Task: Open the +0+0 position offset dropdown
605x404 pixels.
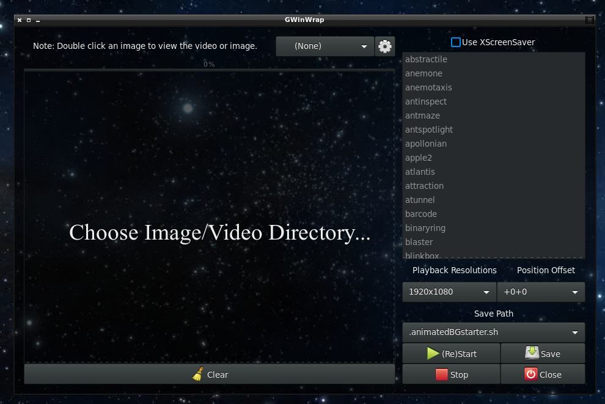Action: [541, 292]
